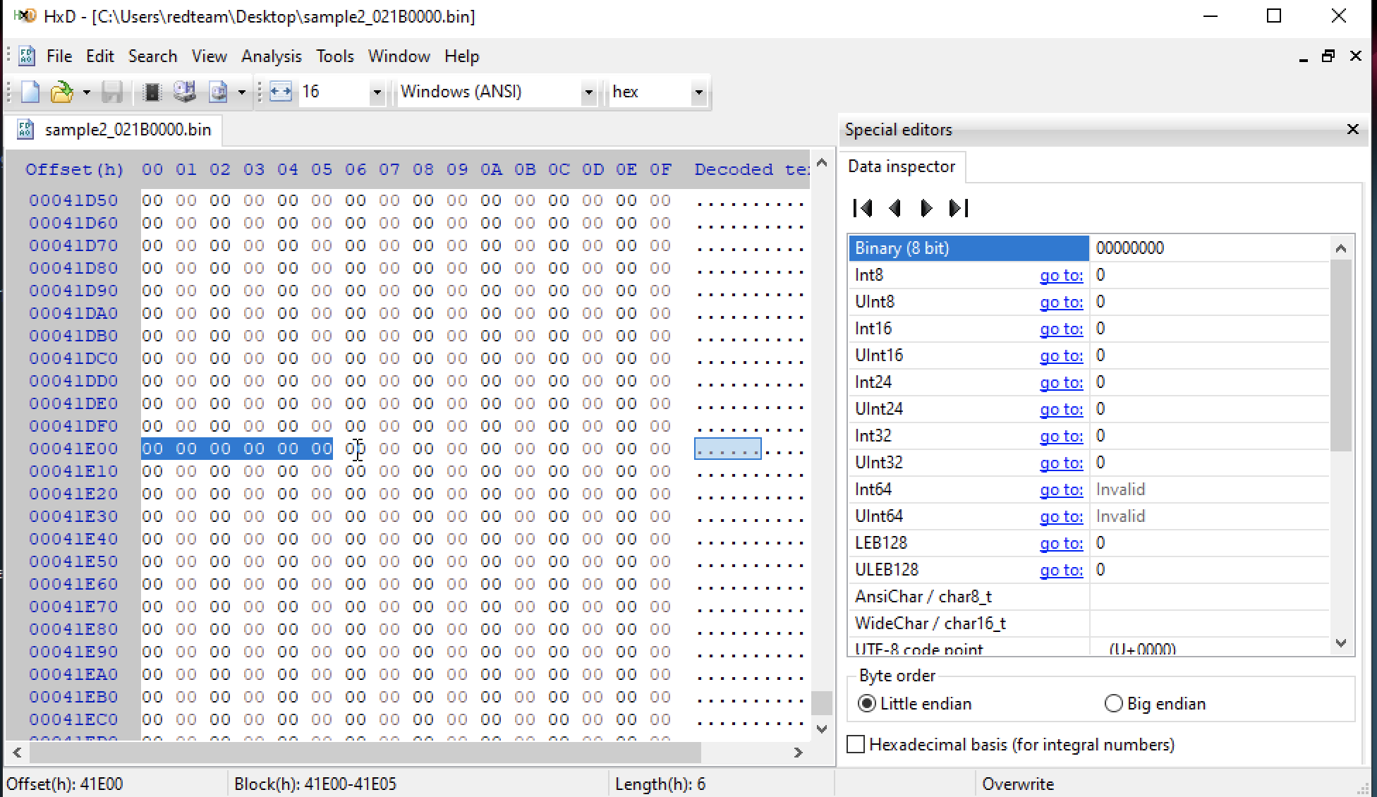Expand the bytes per row dropdown
The width and height of the screenshot is (1377, 797).
tap(377, 92)
